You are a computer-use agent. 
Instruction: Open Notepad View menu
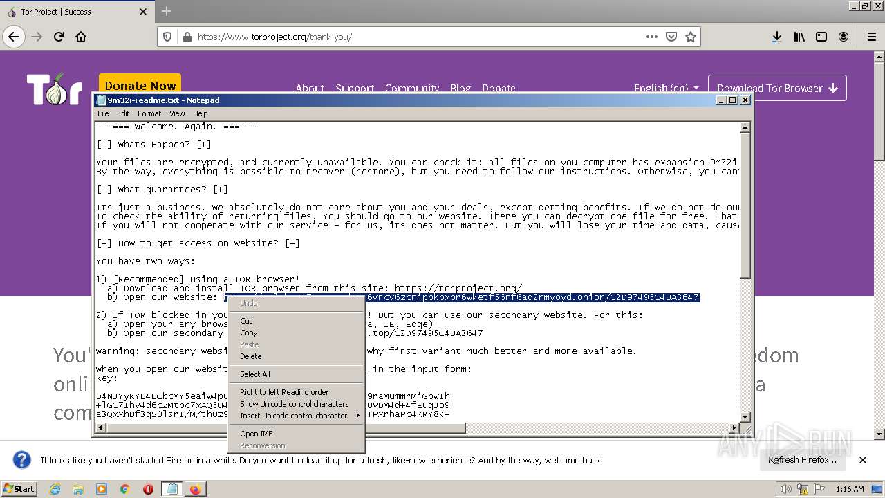tap(177, 113)
